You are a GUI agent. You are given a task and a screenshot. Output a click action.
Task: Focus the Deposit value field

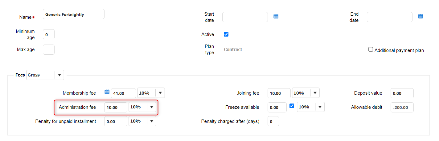point(402,93)
